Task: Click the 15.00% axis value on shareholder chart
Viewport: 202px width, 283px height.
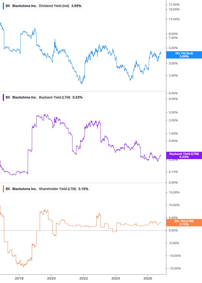Action: [174, 192]
